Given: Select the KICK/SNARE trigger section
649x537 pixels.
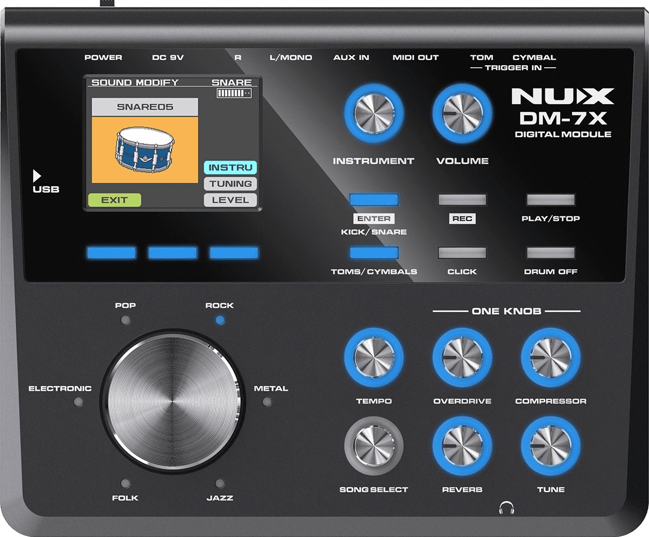Looking at the screenshot, I should [x=374, y=199].
